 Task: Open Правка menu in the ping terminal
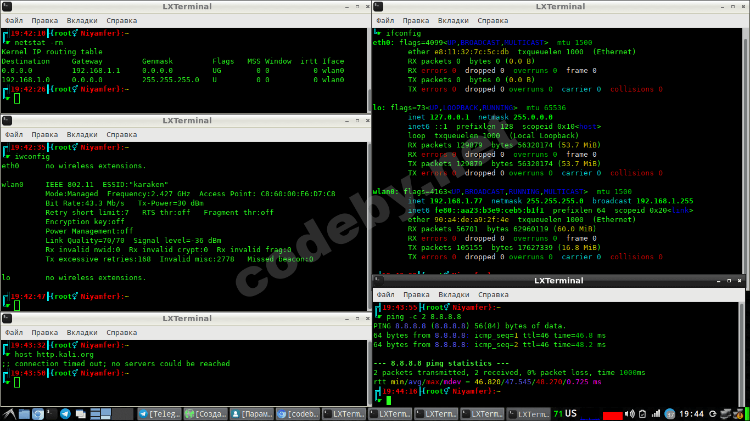pos(416,295)
